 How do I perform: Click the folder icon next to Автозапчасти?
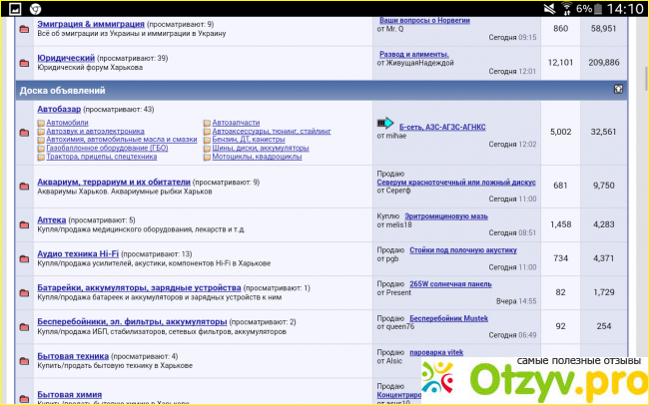coord(207,124)
